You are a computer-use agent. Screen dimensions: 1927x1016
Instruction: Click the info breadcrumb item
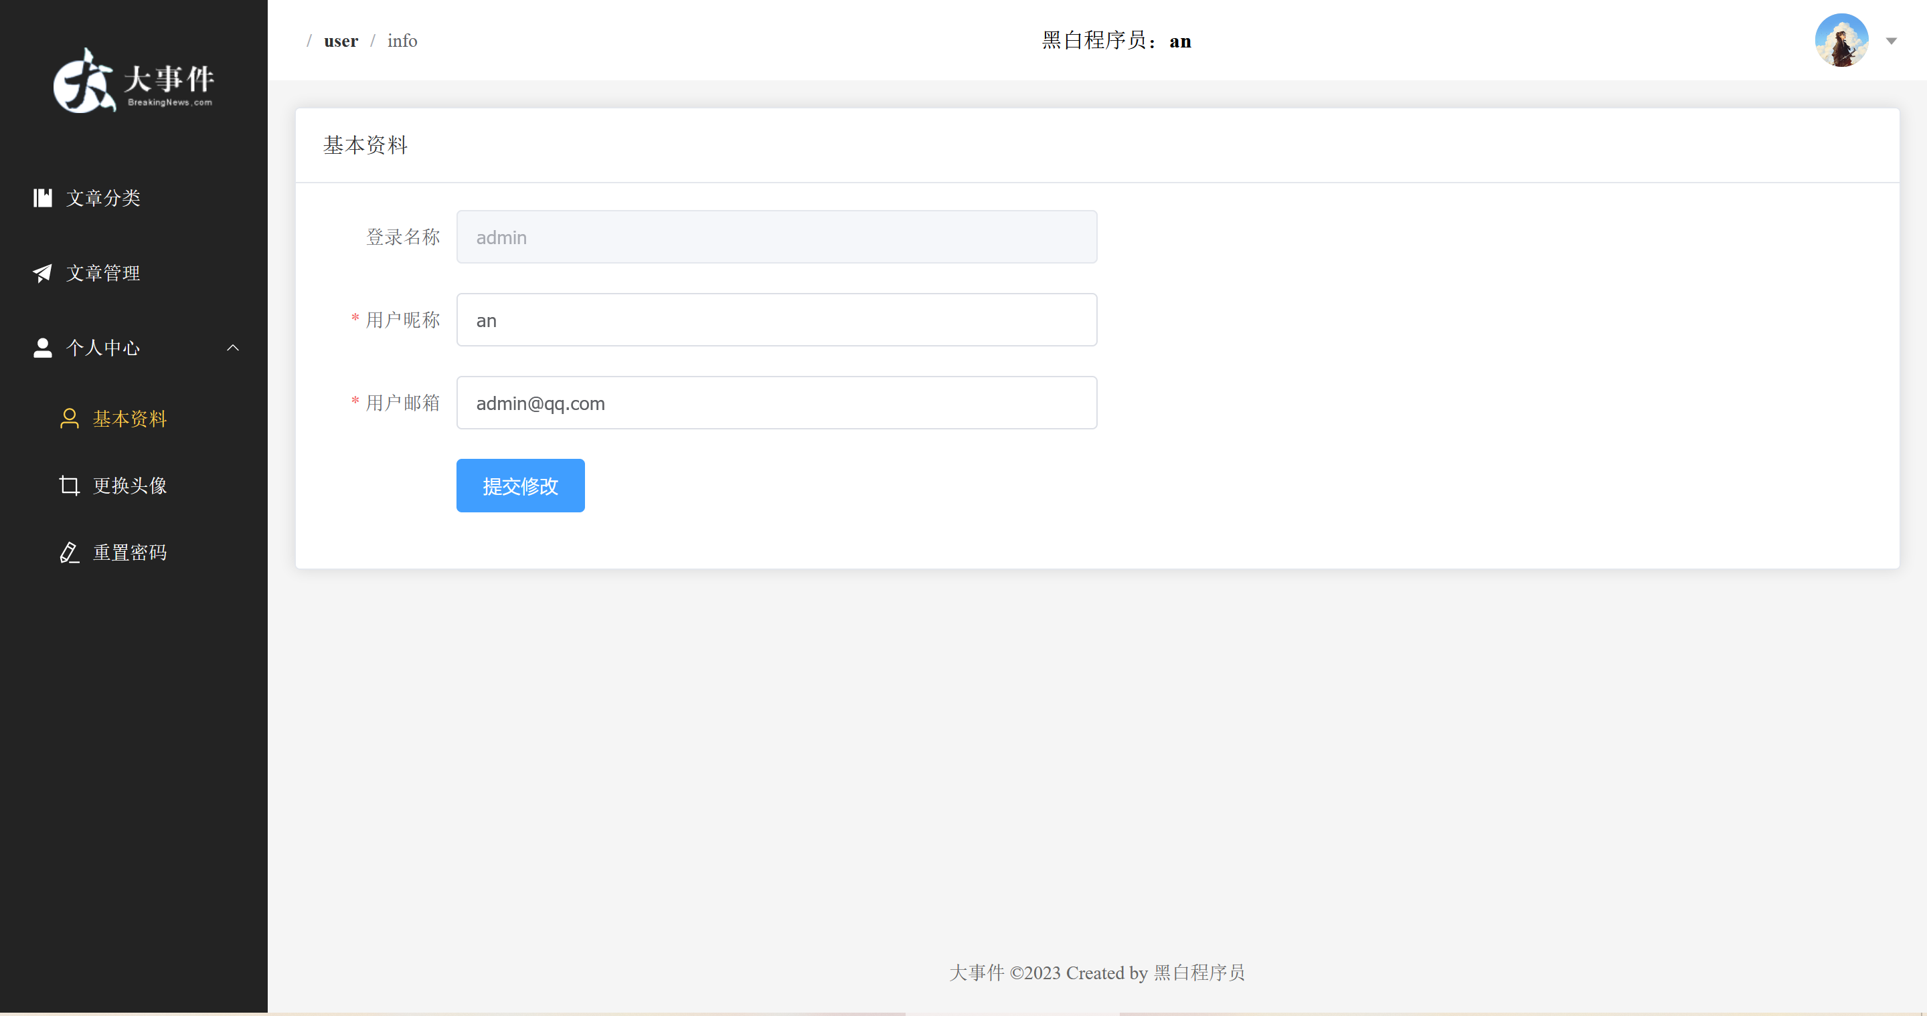click(x=402, y=41)
